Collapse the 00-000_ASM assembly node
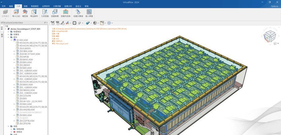The image size is (281, 135). pos(11,40)
